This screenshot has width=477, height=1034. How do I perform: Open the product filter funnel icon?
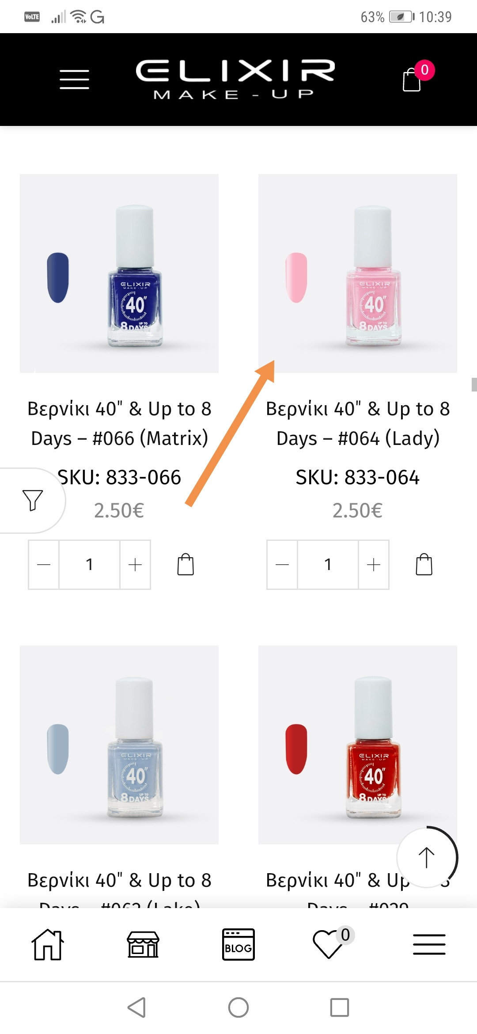(x=32, y=500)
